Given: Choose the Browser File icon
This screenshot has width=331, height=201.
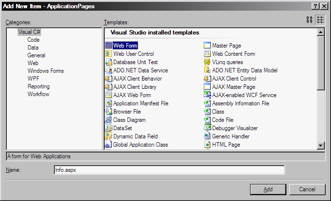Looking at the screenshot, I should click(108, 111).
